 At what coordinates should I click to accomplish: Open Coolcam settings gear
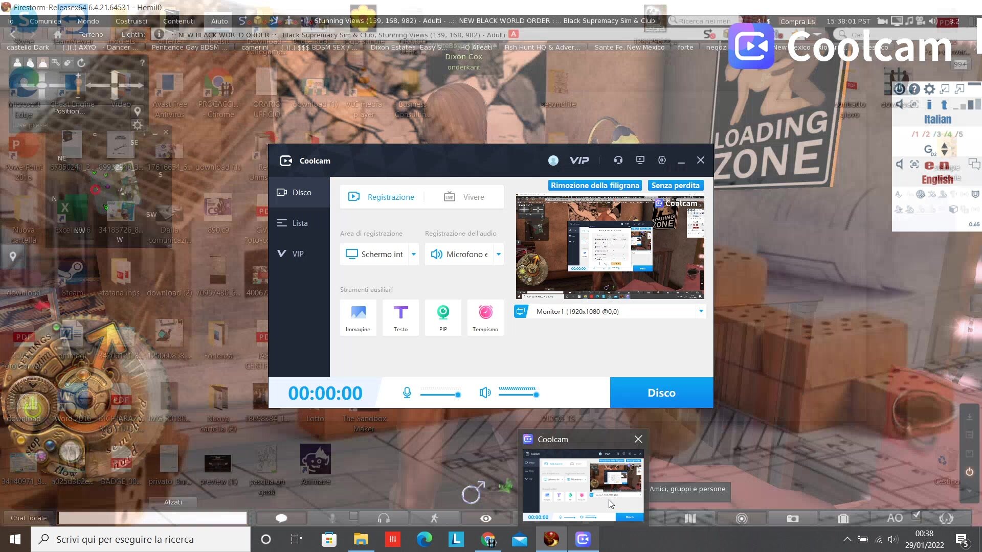coord(662,160)
